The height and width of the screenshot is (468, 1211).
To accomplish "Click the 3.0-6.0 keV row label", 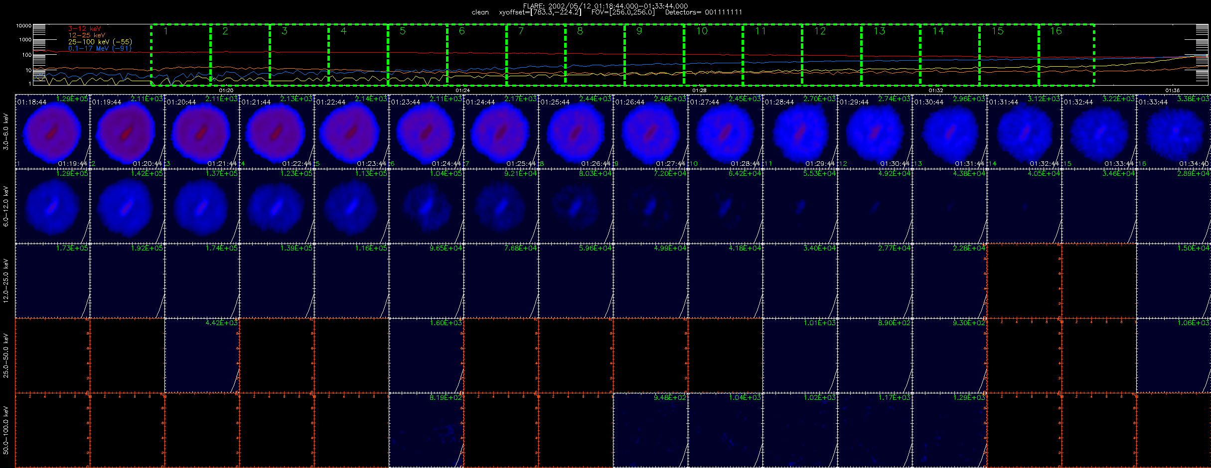I will 6,131.
